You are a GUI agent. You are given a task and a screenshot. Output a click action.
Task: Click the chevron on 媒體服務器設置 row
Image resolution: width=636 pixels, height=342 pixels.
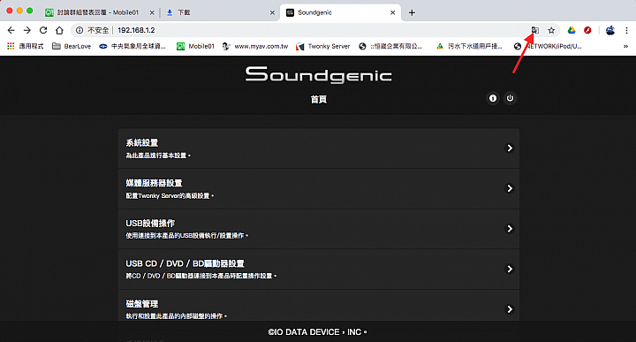point(510,188)
